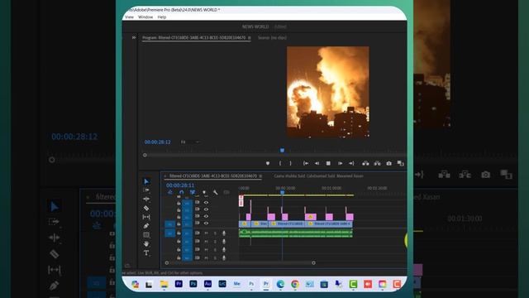Screen dimensions: 529x298
Task: Click the right handle of the timeline zoom scrollbar
Action: pos(313,263)
